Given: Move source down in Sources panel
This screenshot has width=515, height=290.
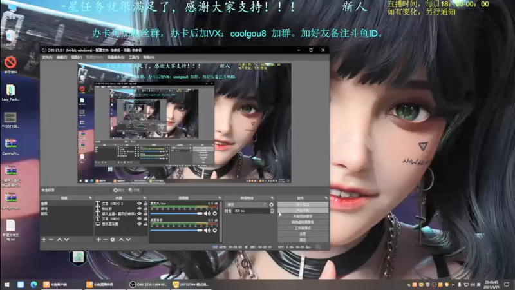Looking at the screenshot, I should (x=128, y=239).
